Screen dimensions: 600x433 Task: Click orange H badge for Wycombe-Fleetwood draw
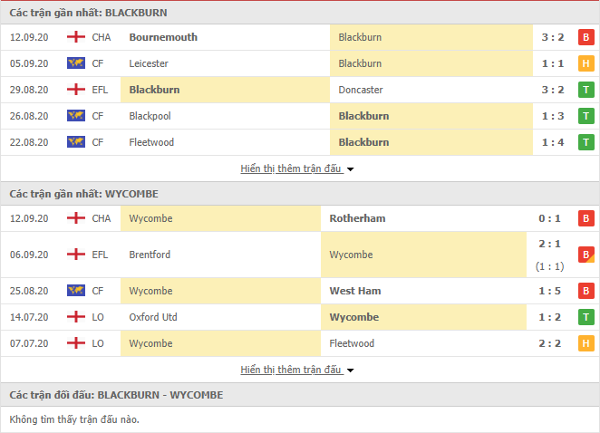pyautogui.click(x=585, y=343)
